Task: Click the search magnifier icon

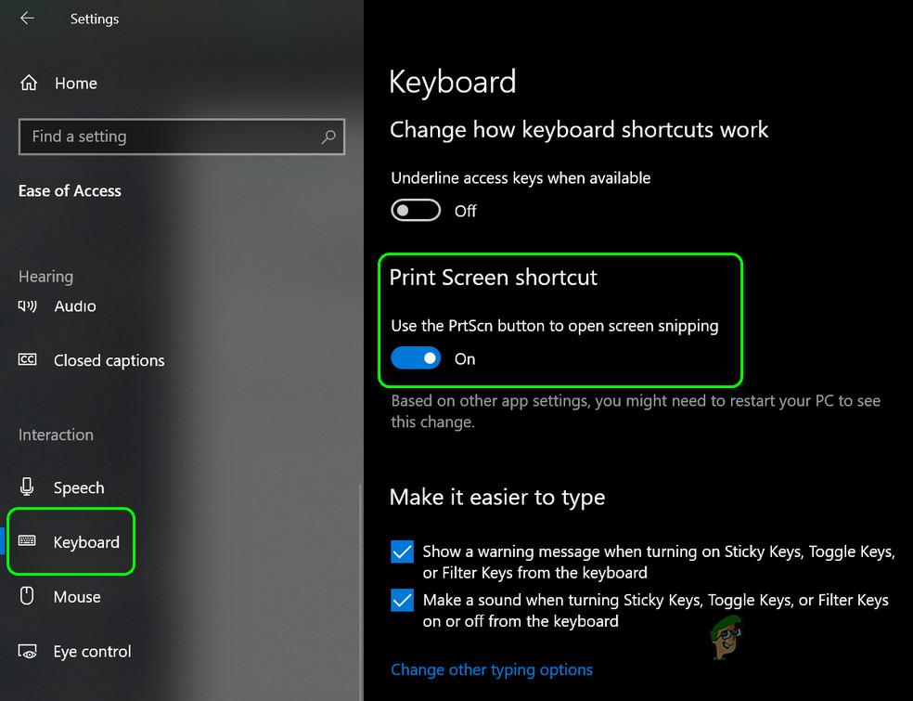Action: pos(328,136)
